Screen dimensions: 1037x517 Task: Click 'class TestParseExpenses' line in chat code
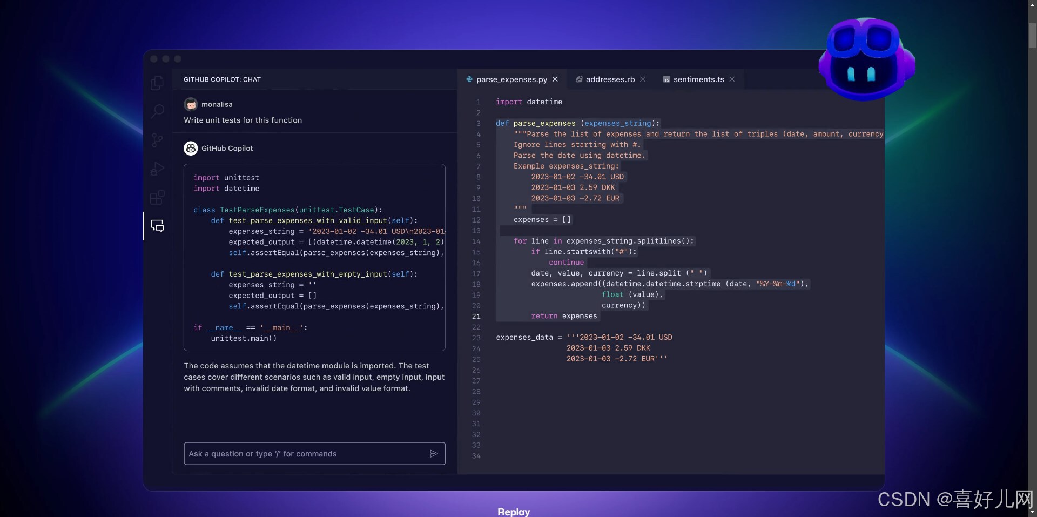pos(288,210)
